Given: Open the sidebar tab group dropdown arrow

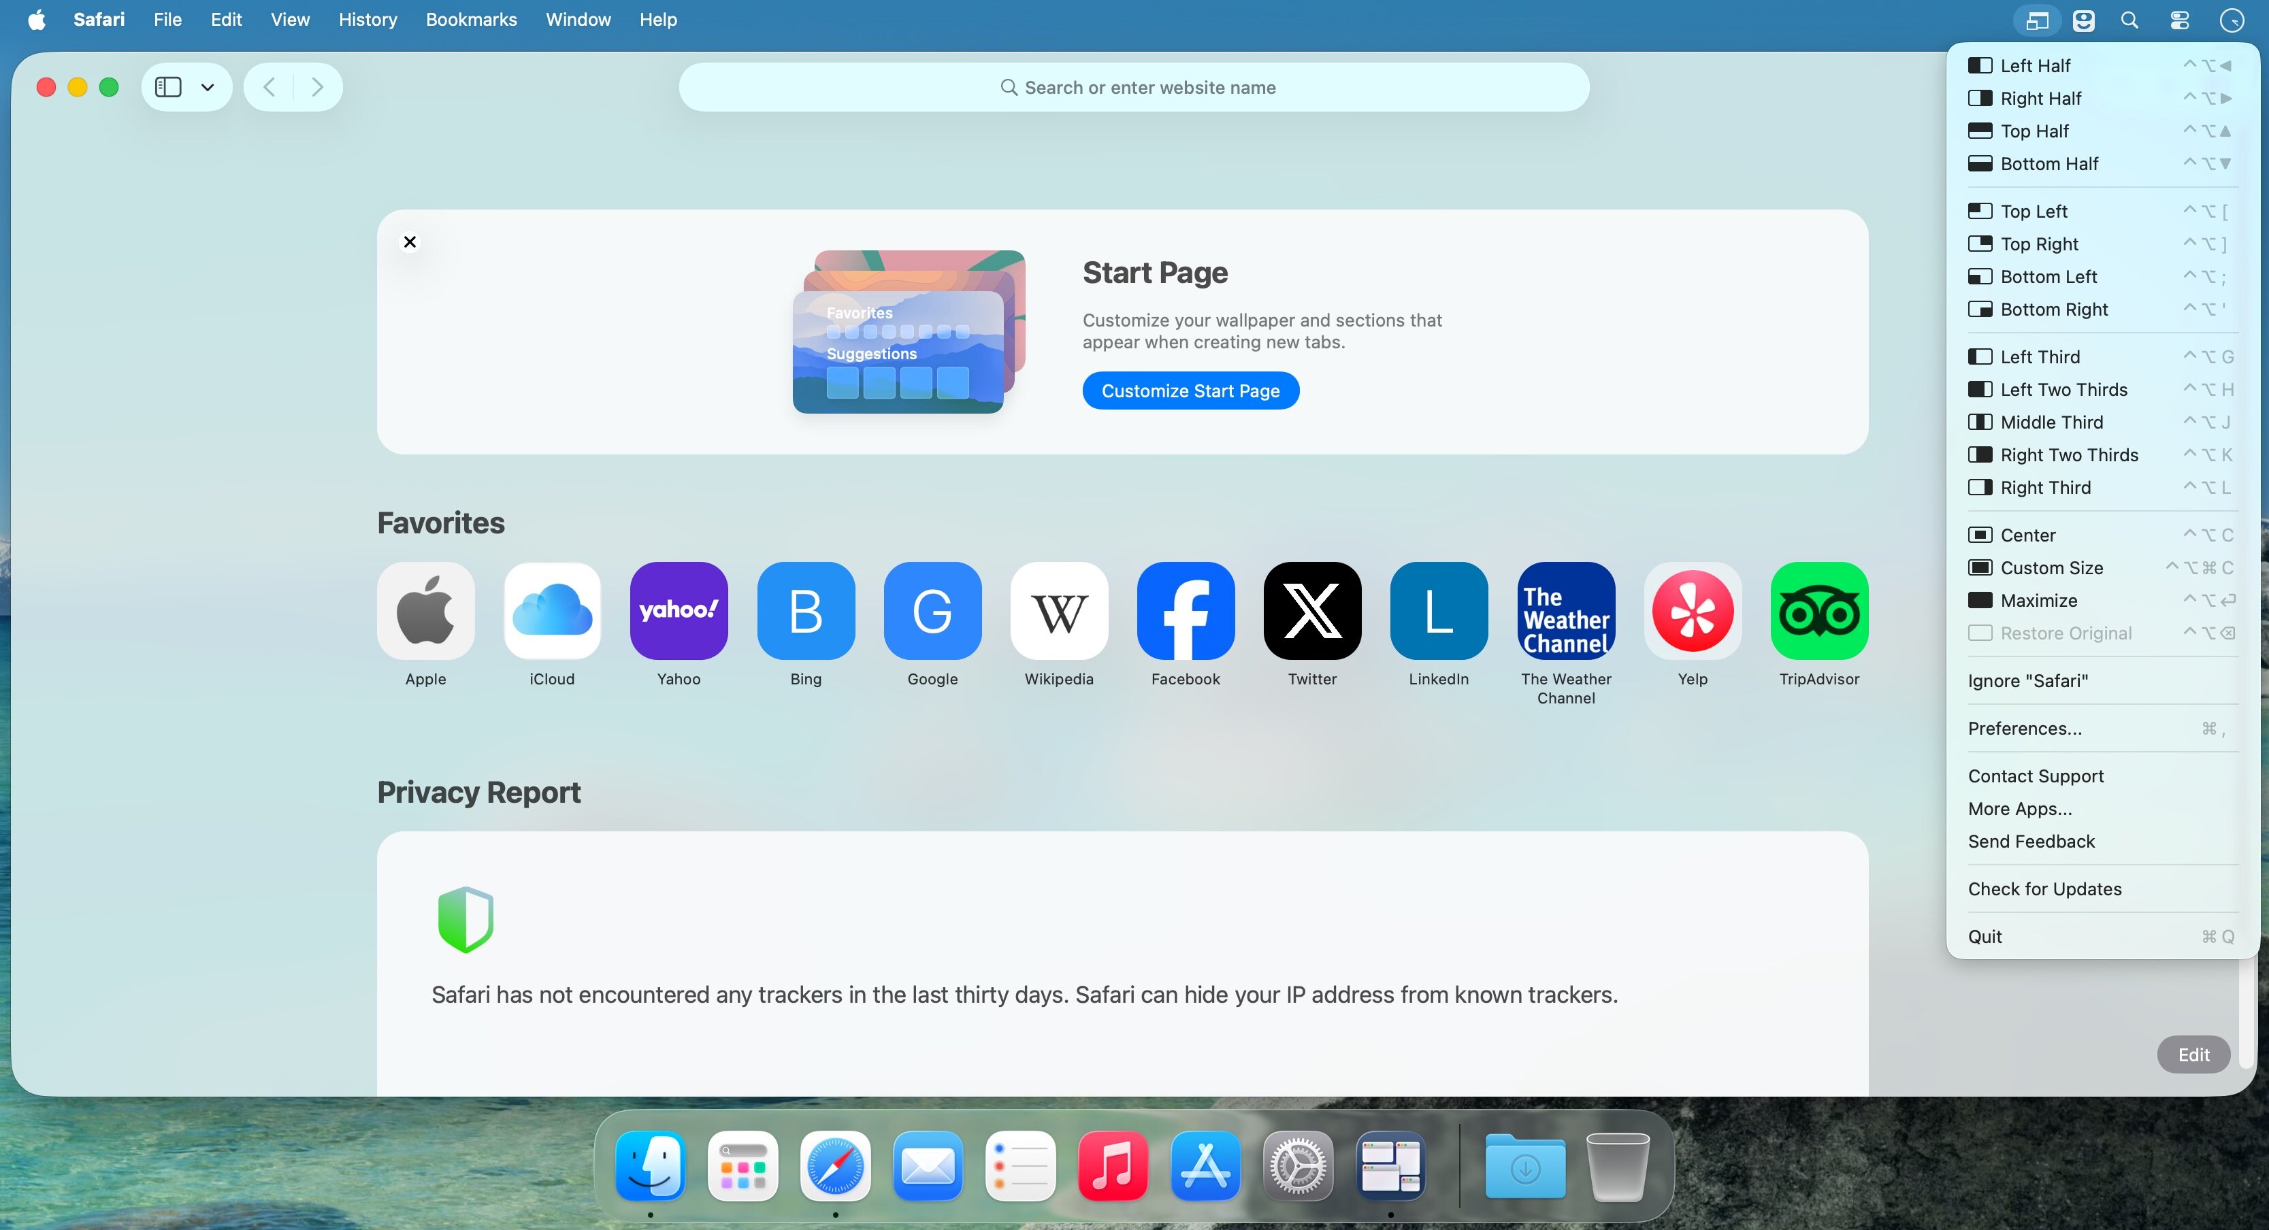Looking at the screenshot, I should (x=208, y=87).
